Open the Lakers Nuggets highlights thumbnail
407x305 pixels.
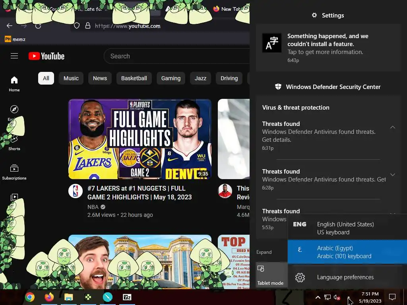coord(140,139)
